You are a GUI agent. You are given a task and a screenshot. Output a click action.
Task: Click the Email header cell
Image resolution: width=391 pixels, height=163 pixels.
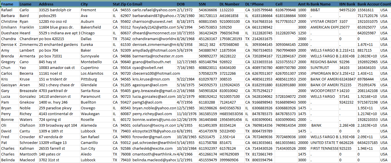coord(154,4)
